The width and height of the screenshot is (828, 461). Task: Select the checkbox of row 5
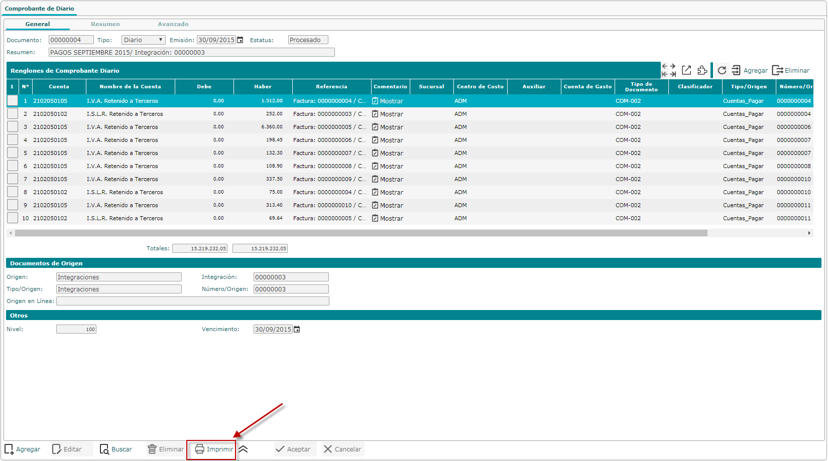coord(13,153)
